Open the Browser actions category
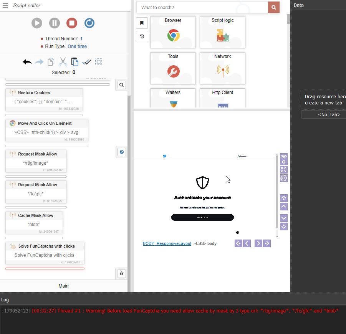This screenshot has height=334, width=346. click(173, 32)
